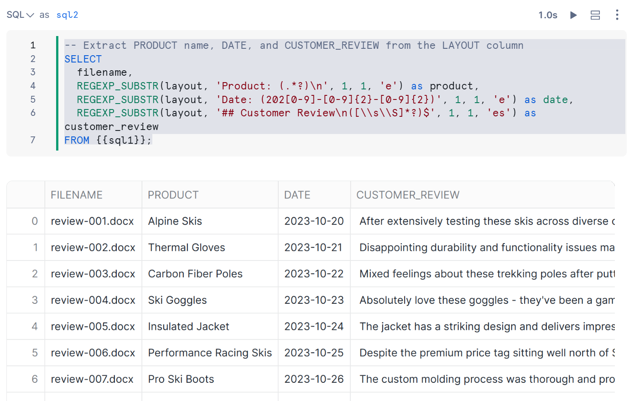The image size is (634, 401).
Task: Select the DATE column header
Action: pyautogui.click(x=297, y=195)
